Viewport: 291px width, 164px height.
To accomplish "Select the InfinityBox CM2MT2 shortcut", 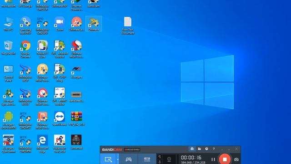I will [25, 120].
